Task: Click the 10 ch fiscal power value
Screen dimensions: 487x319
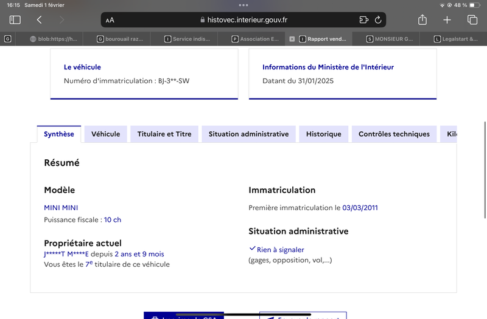Action: (x=113, y=220)
